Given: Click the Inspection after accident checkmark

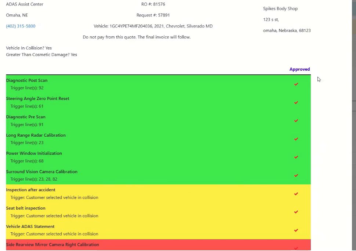Looking at the screenshot, I should [x=296, y=194].
